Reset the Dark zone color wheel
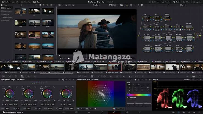 pos(35,87)
